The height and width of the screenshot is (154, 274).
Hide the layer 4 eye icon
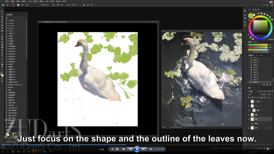tap(249, 110)
